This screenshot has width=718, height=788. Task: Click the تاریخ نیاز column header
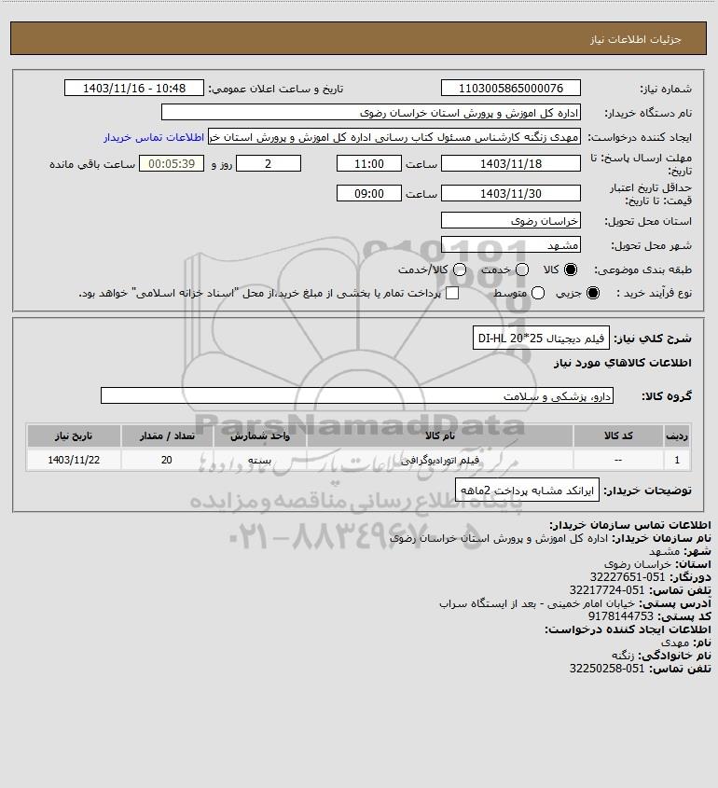click(74, 435)
